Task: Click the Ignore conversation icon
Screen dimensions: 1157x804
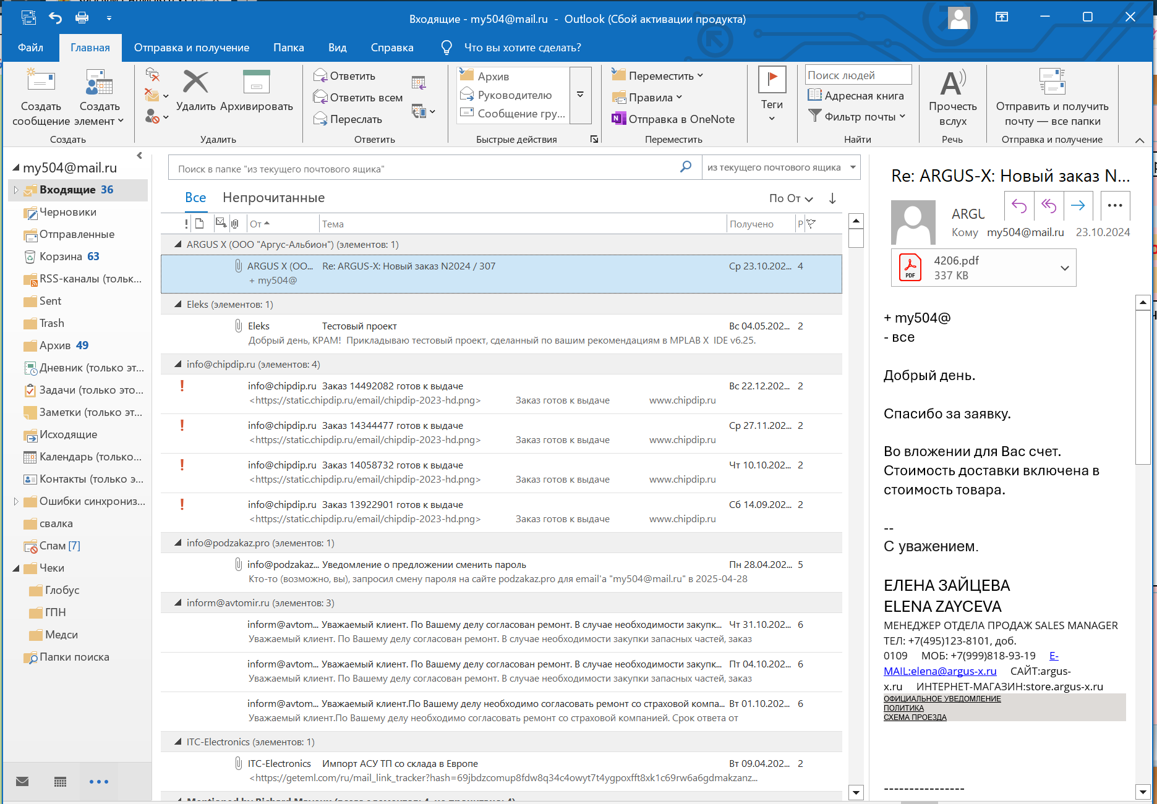Action: [152, 75]
